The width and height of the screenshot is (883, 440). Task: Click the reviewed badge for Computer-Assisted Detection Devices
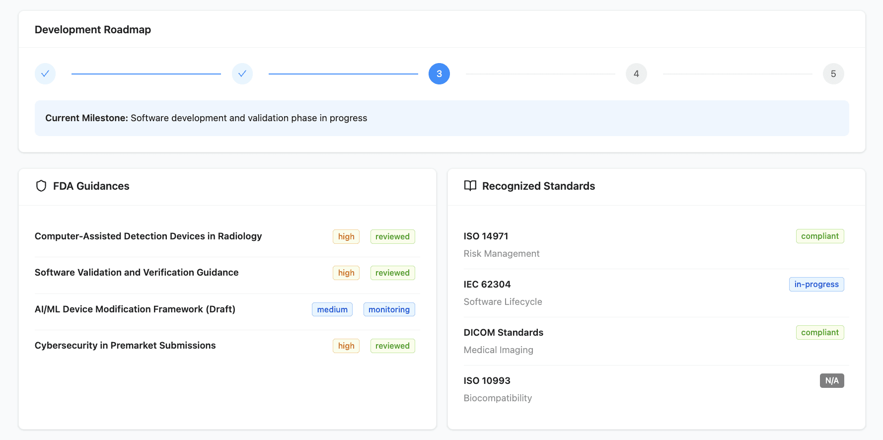click(392, 237)
